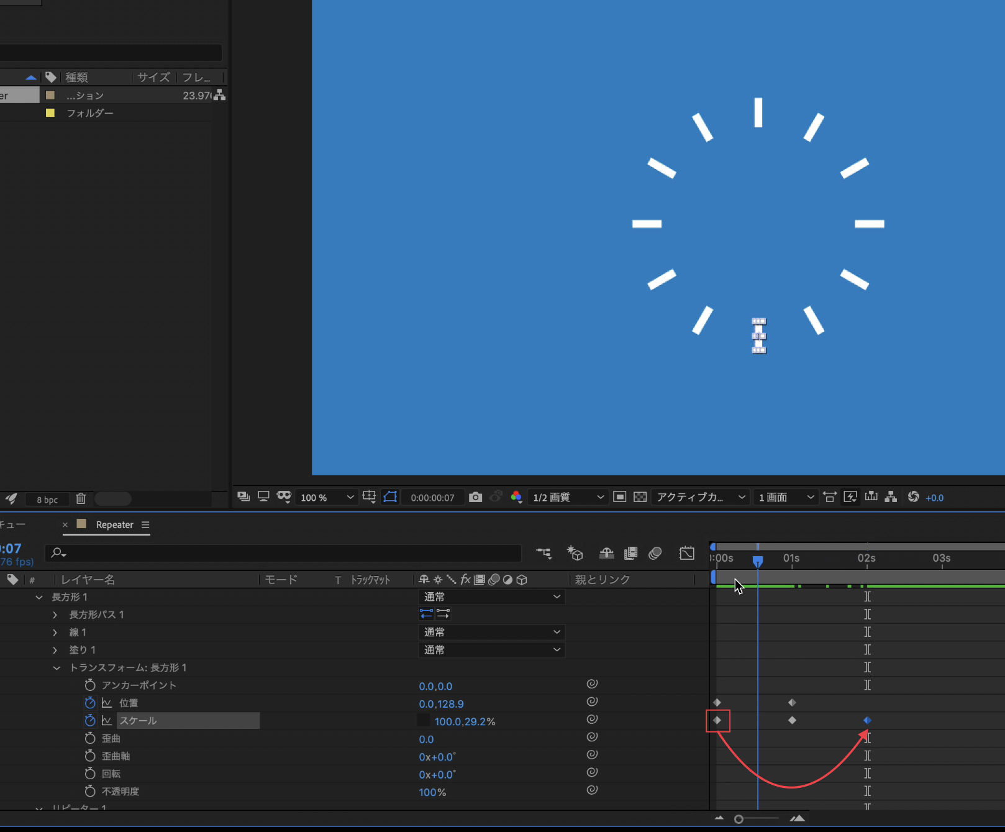The width and height of the screenshot is (1005, 832).
Task: Take a snapshot with the camera icon
Action: click(475, 497)
